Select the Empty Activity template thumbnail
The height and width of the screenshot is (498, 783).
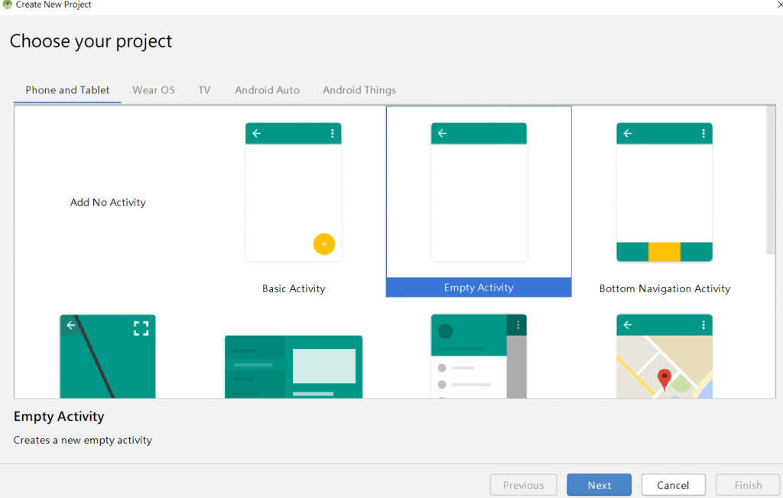[x=479, y=192]
